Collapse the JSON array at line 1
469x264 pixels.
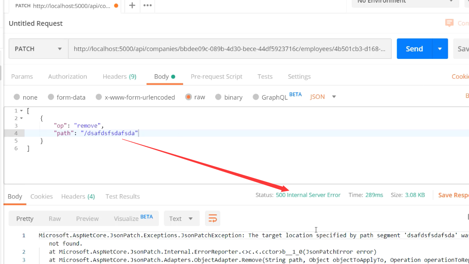click(22, 111)
